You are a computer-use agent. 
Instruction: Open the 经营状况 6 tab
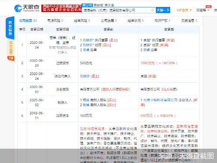[135, 20]
